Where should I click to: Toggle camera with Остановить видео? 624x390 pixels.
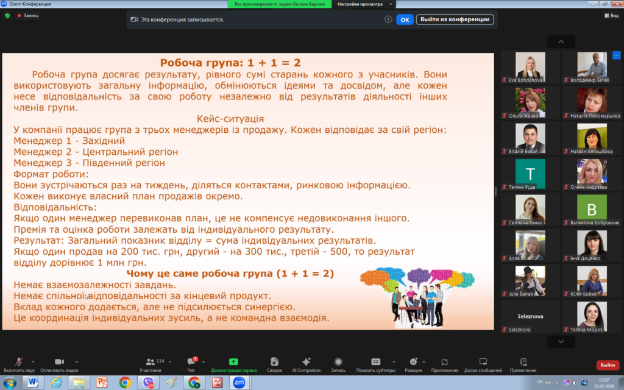click(x=59, y=362)
